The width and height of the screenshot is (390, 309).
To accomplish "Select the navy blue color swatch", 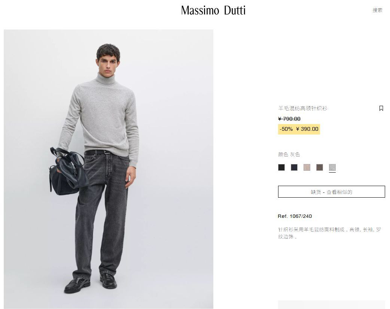I will pos(294,167).
